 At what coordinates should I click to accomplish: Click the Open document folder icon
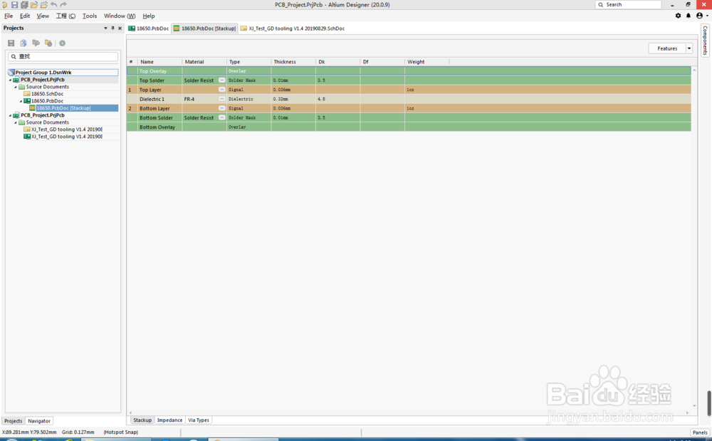(34, 4)
